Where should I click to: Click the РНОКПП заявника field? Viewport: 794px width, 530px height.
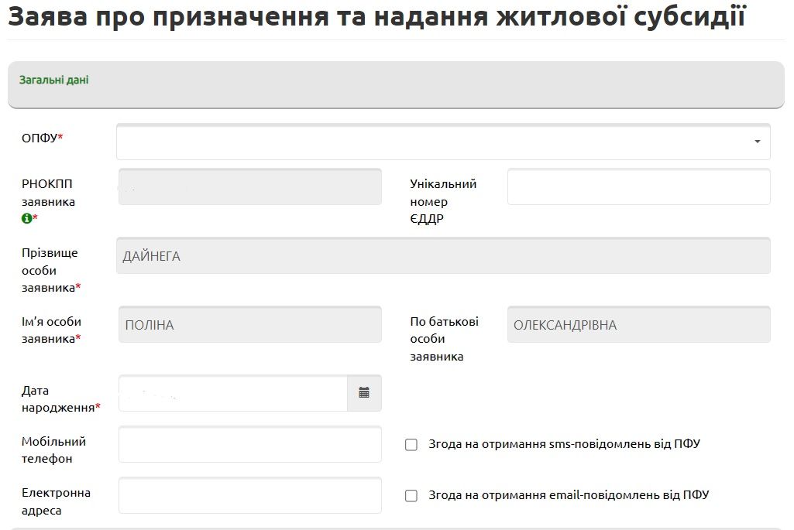coord(249,186)
